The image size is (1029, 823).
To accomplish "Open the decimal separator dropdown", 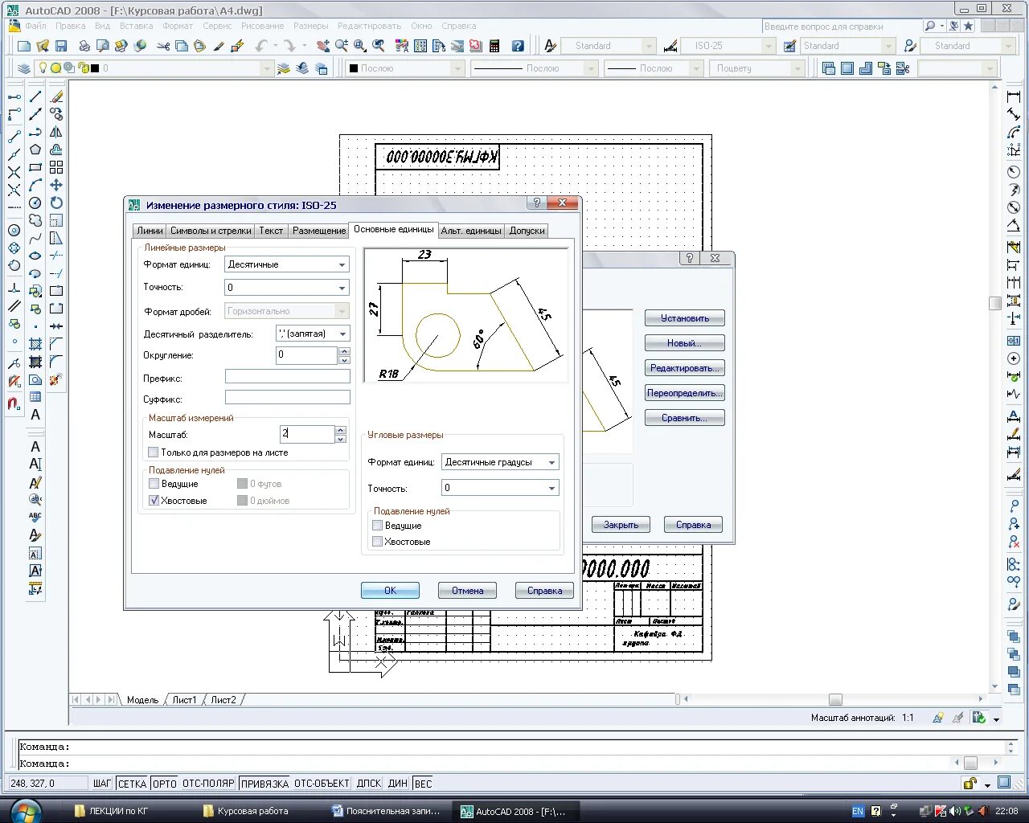I will point(313,334).
